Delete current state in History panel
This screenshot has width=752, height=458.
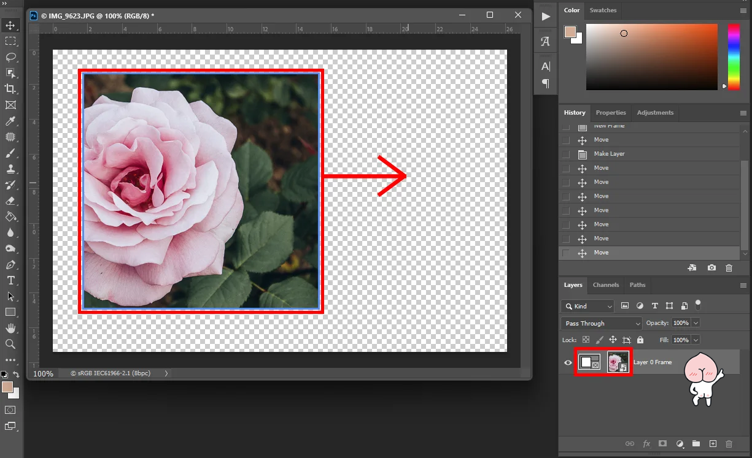click(x=729, y=268)
